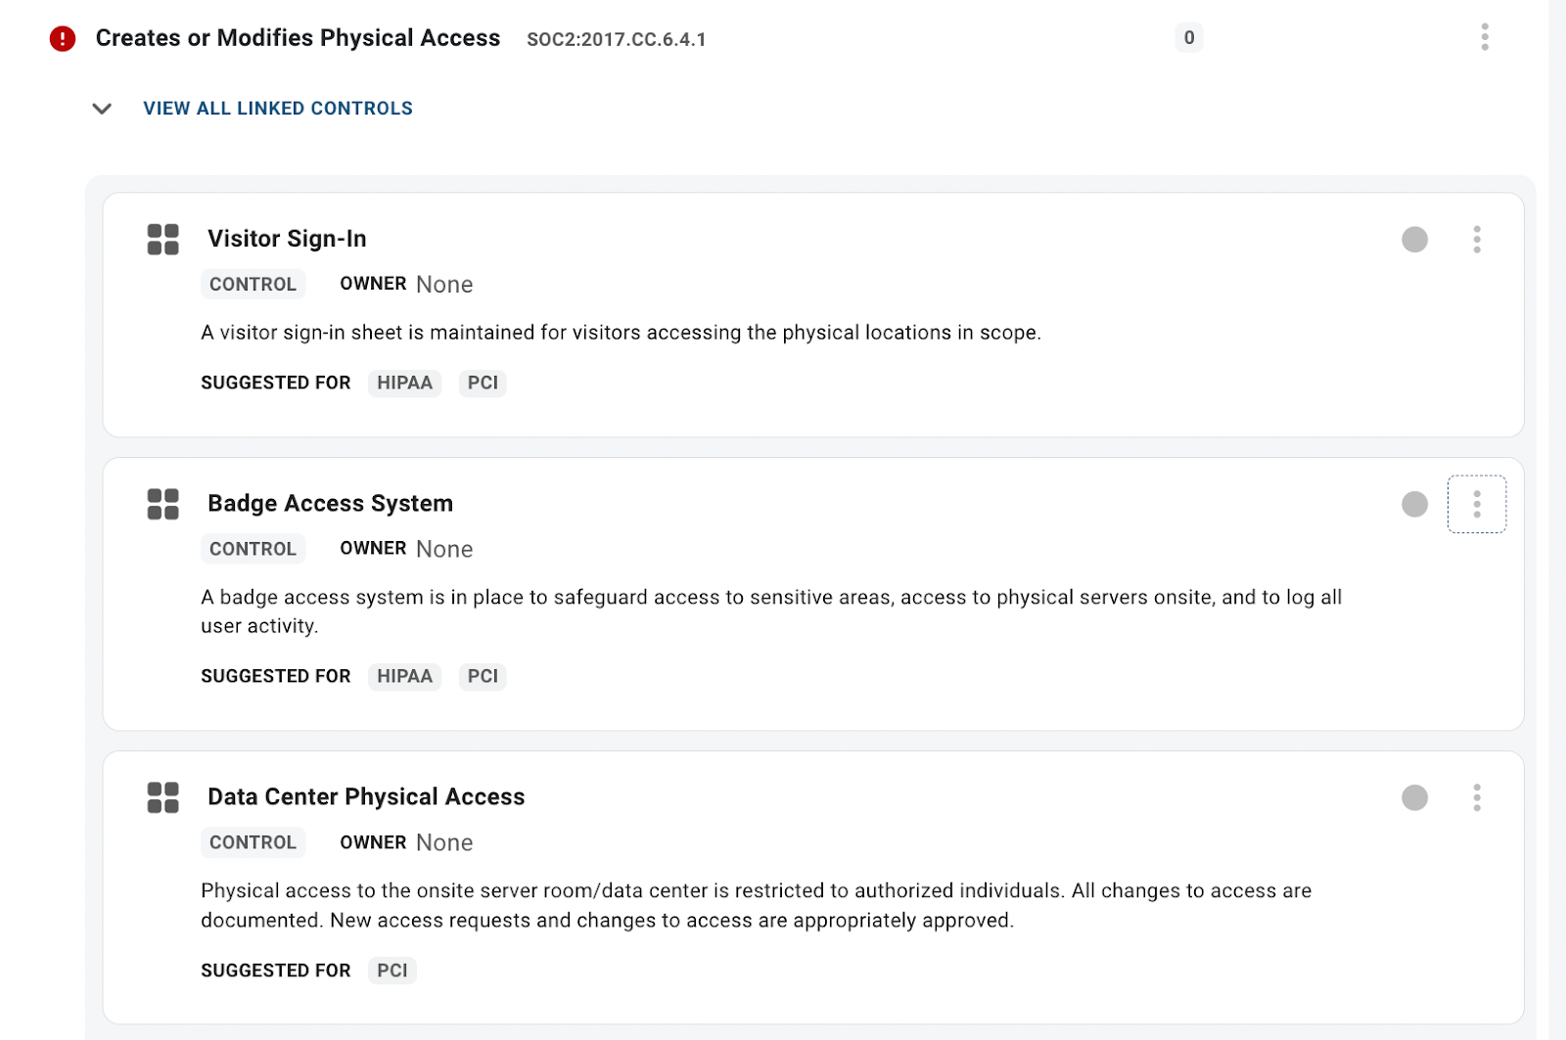Image resolution: width=1566 pixels, height=1040 pixels.
Task: Click the grid icon next to Visitor Sign-In
Action: pos(163,239)
